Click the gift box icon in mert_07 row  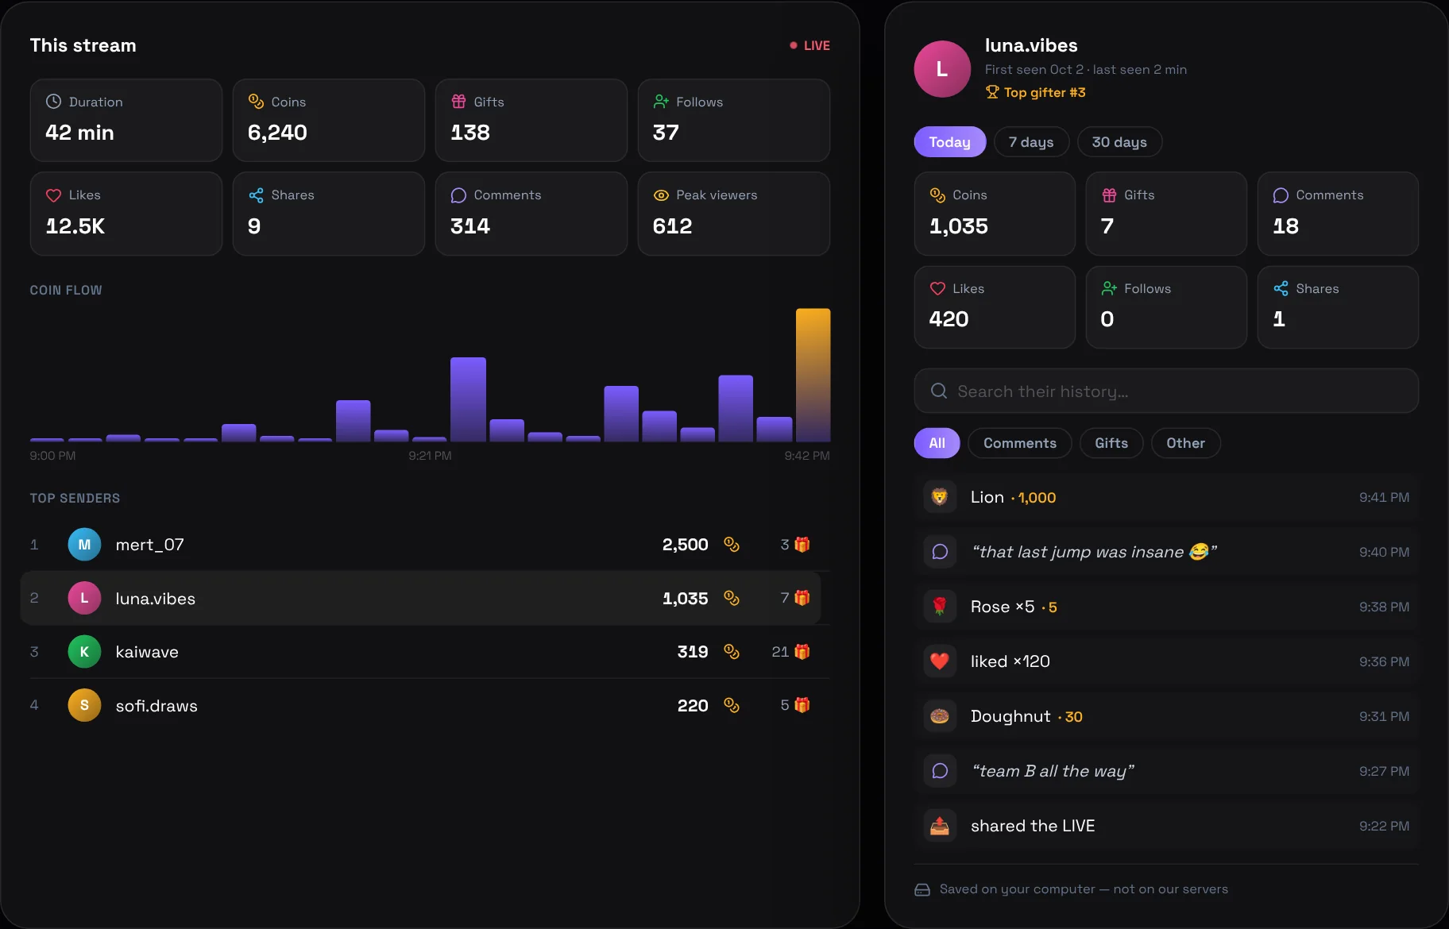click(802, 545)
